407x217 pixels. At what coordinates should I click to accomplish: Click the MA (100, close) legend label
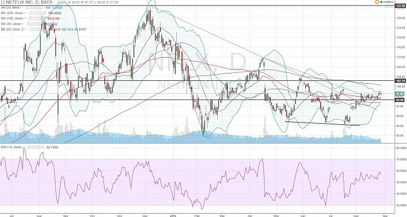pyautogui.click(x=12, y=19)
